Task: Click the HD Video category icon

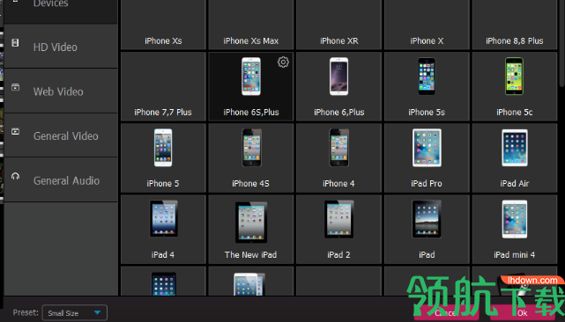Action: point(15,43)
